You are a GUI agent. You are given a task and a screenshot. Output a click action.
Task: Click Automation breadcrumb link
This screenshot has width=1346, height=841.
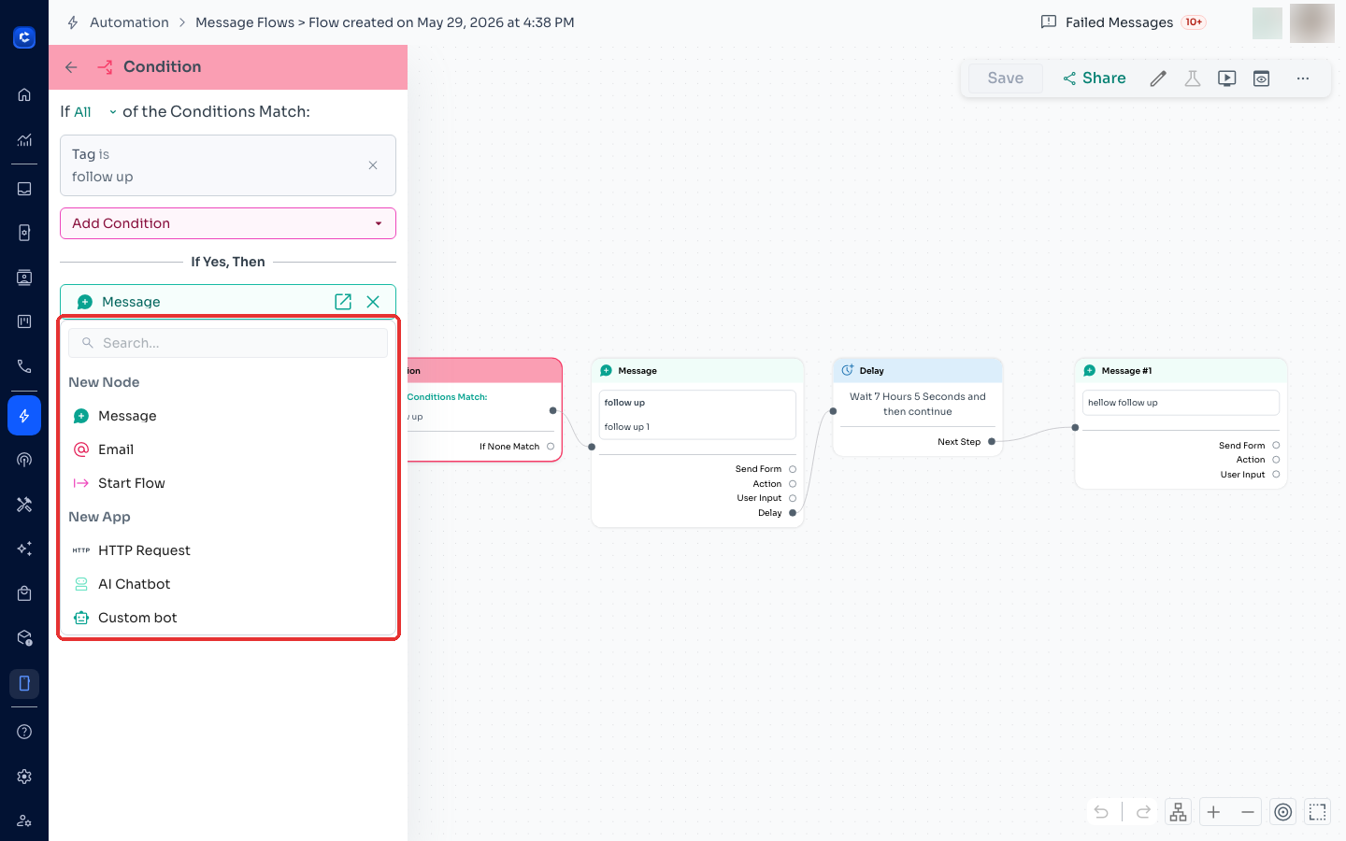pos(129,22)
